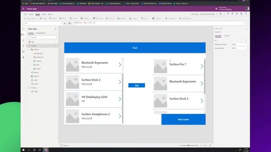Open the Charts dropdown
271x152 pixels.
click(x=134, y=19)
